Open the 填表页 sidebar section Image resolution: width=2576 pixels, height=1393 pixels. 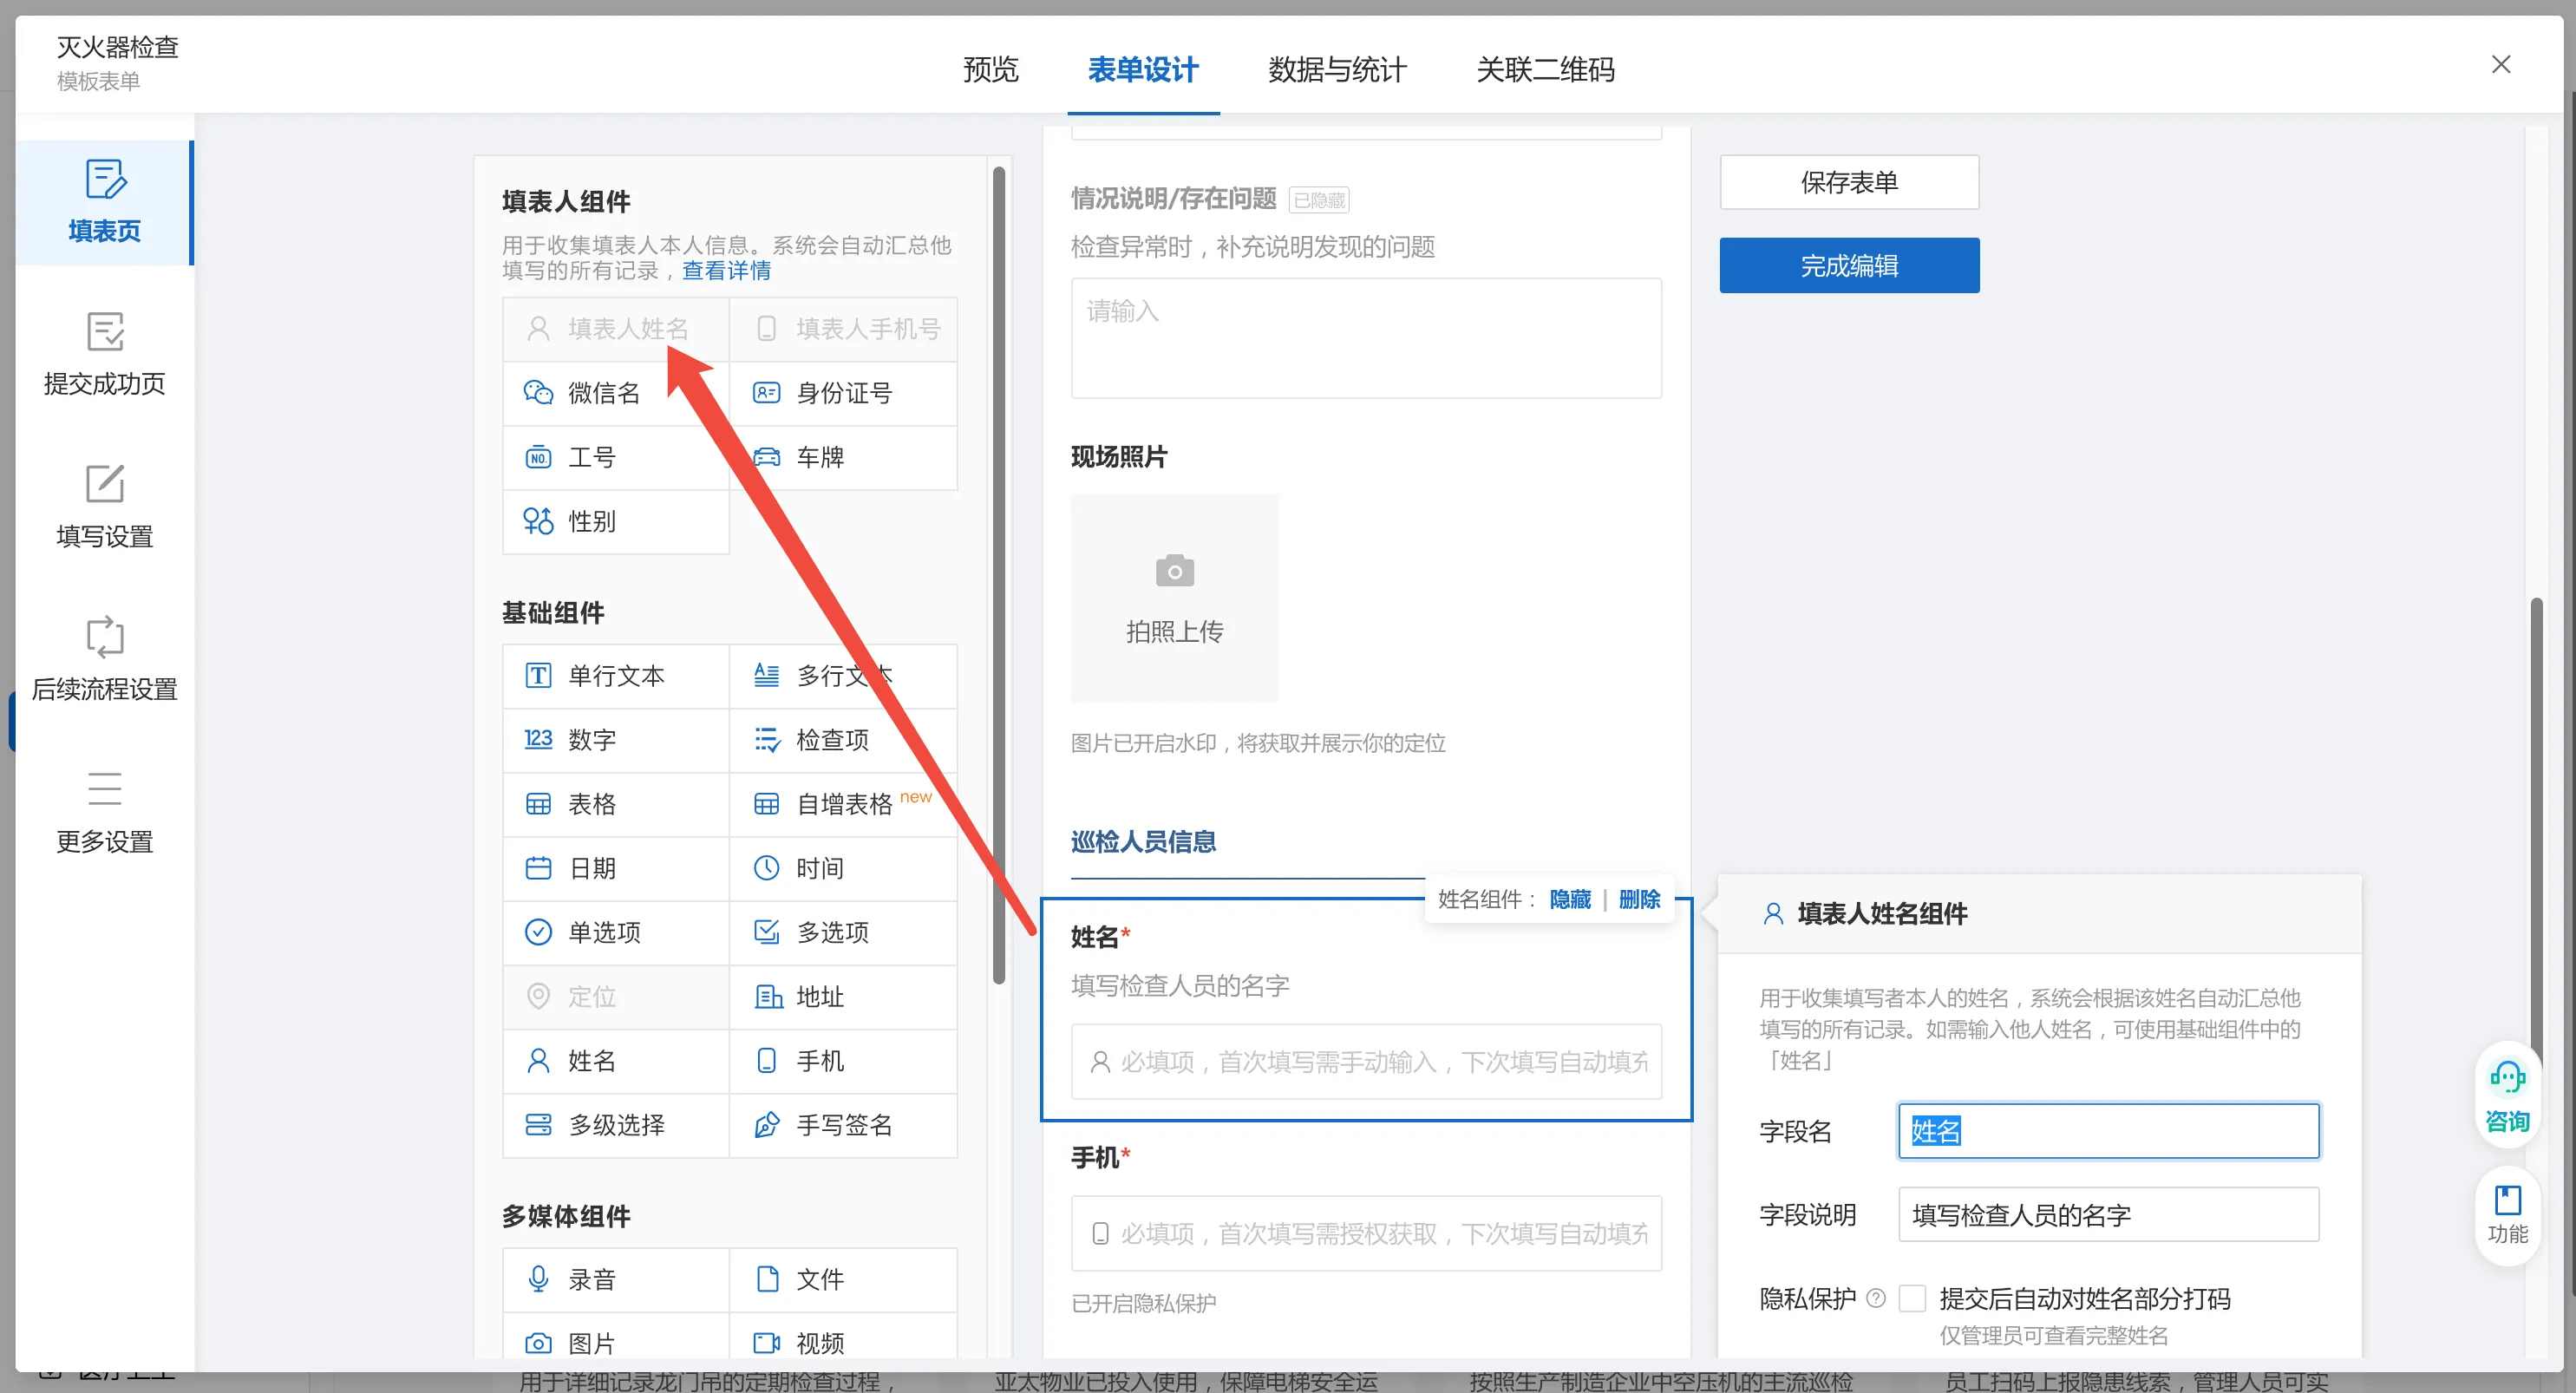point(104,202)
